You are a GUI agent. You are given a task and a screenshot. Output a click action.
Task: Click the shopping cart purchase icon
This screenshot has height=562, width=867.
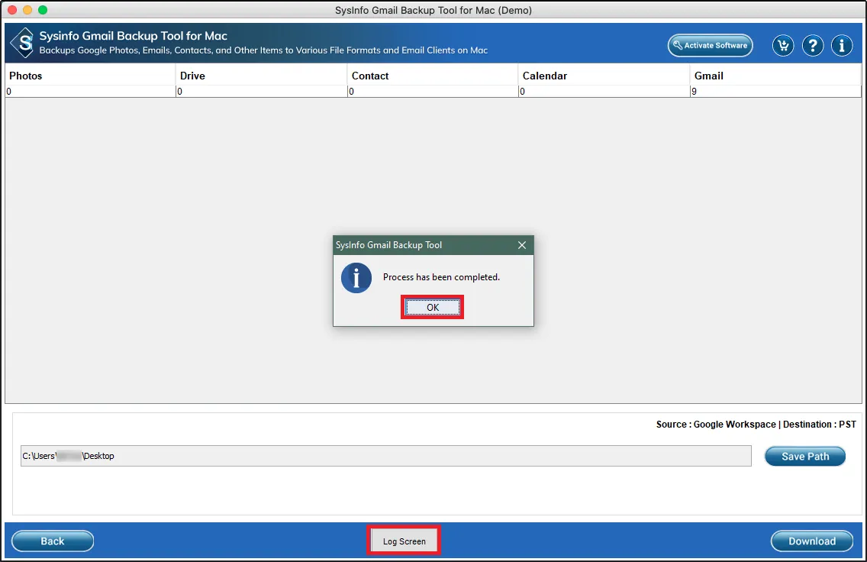(783, 45)
